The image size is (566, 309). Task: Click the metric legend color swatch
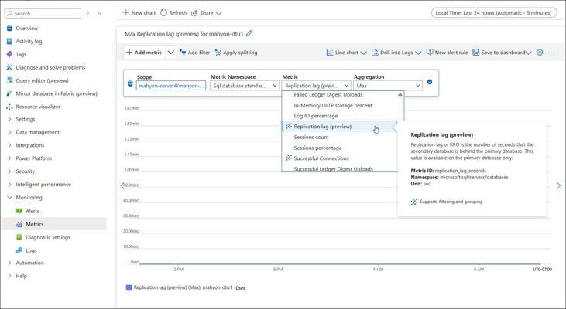(x=129, y=287)
